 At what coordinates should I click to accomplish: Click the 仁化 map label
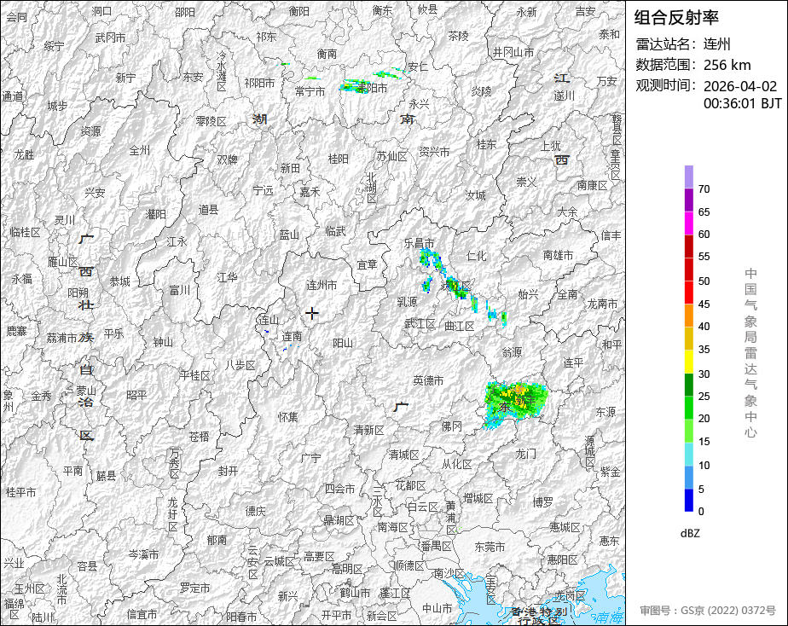[477, 256]
